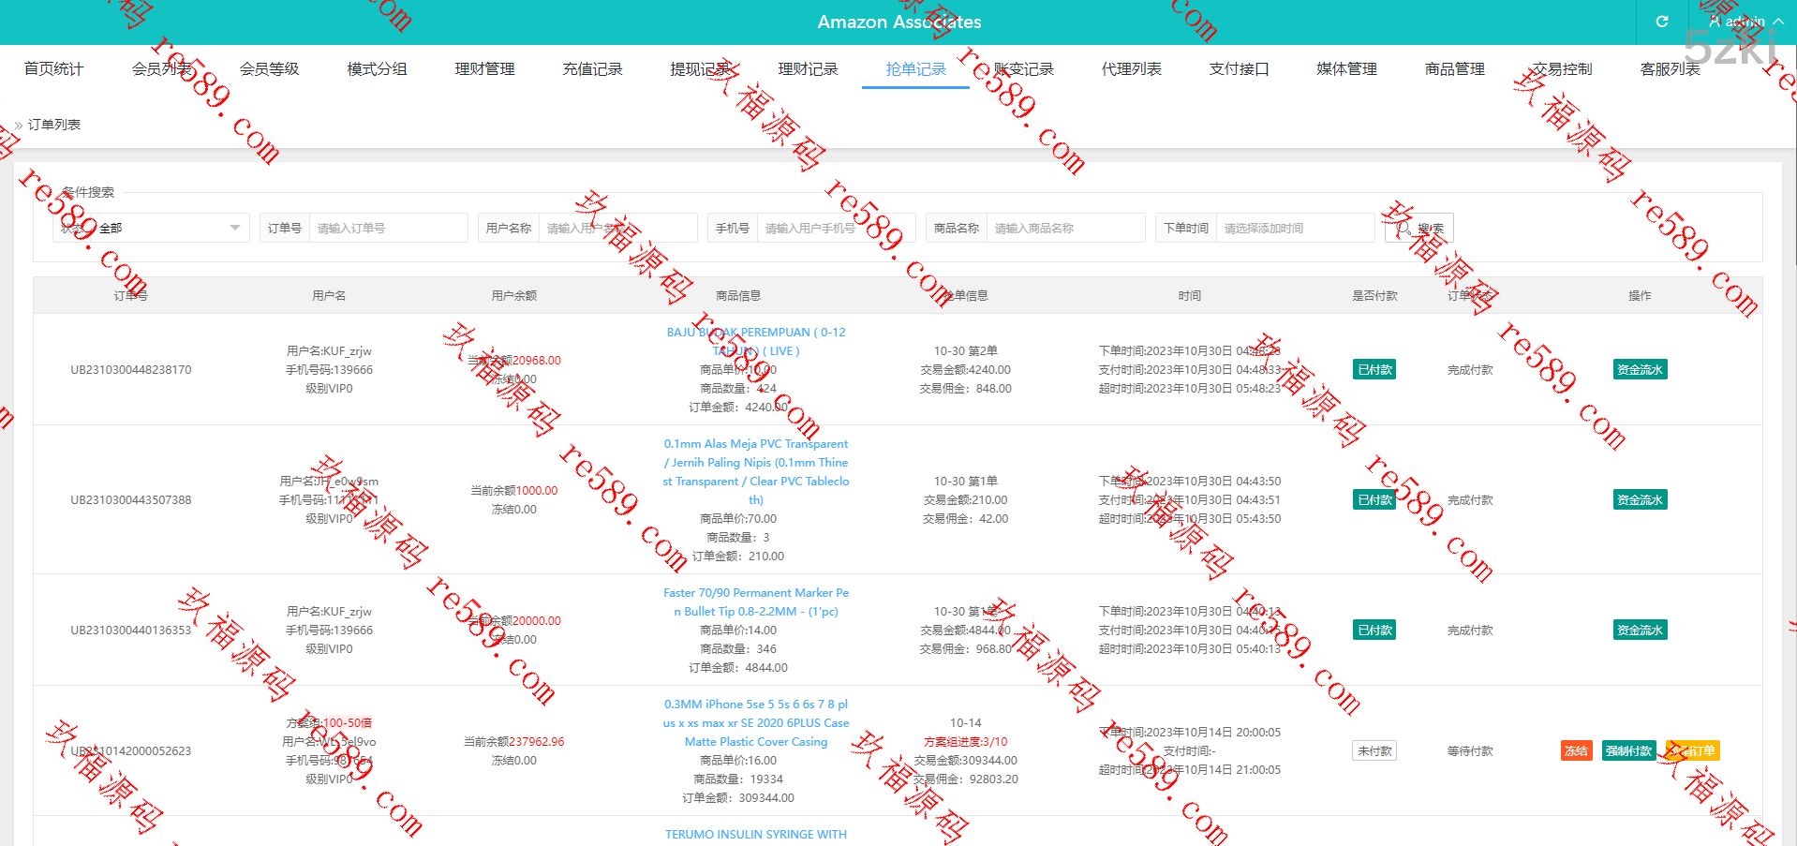View the 充值记录 tab
This screenshot has height=846, width=1797.
point(593,68)
